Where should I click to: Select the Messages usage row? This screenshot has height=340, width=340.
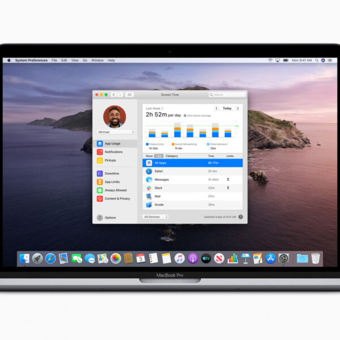coord(193,180)
